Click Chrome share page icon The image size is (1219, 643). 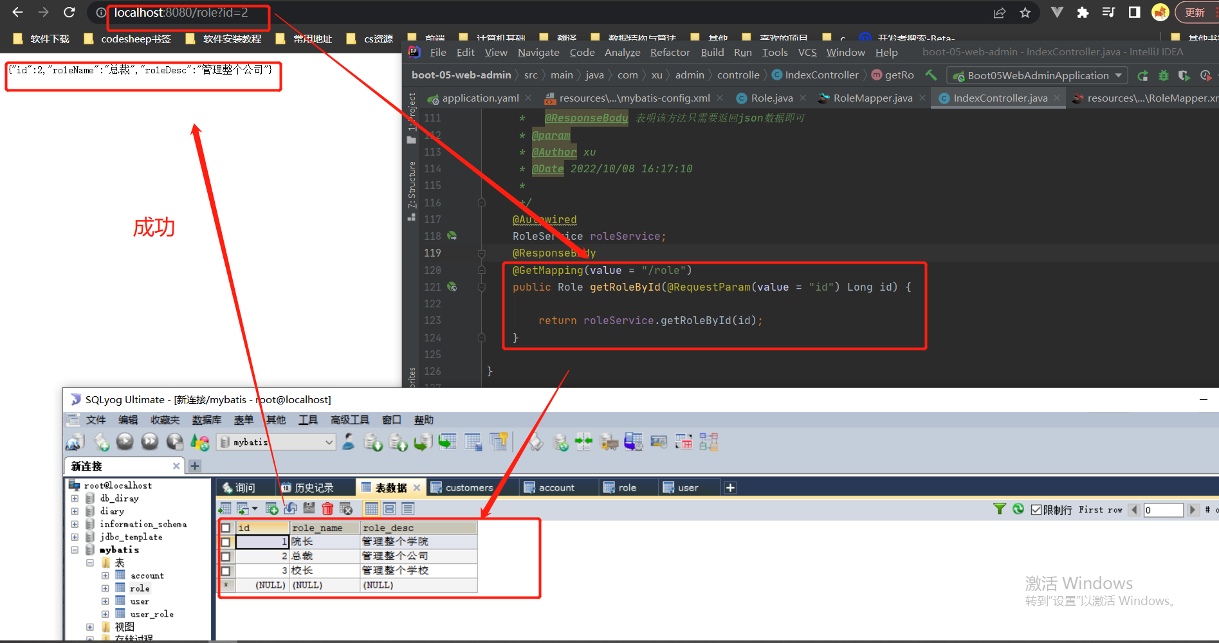tap(1000, 13)
